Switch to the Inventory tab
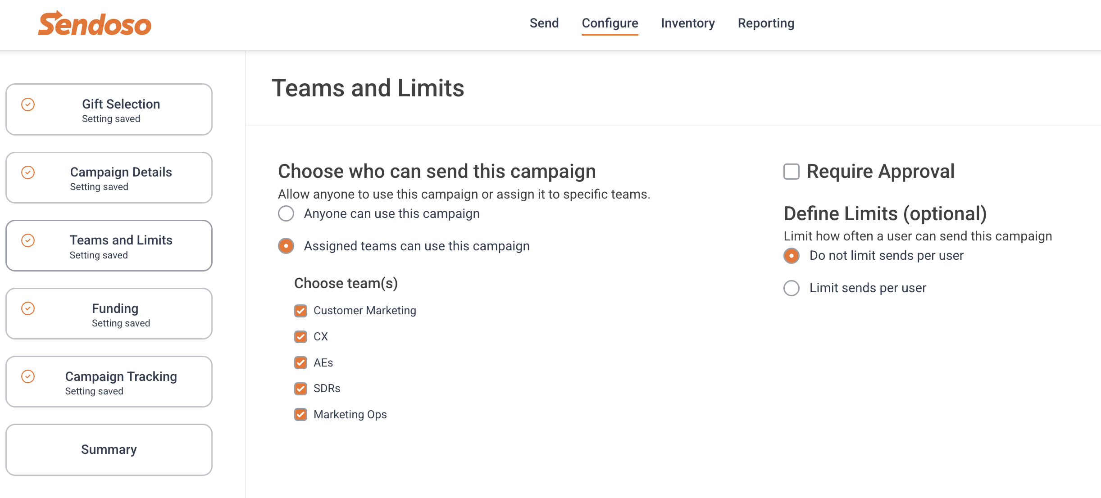Image resolution: width=1101 pixels, height=498 pixels. [688, 23]
